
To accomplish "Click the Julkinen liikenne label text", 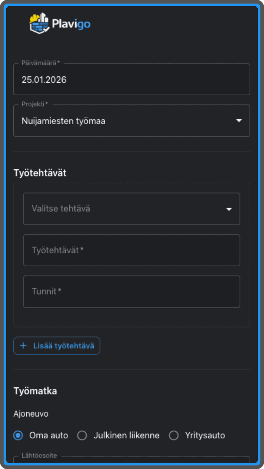I will click(x=126, y=436).
